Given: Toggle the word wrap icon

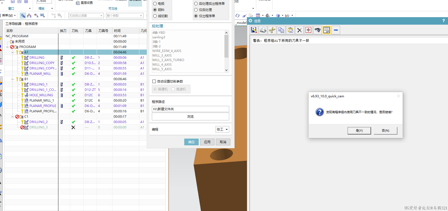Looking at the screenshot, I should pyautogui.click(x=327, y=30).
